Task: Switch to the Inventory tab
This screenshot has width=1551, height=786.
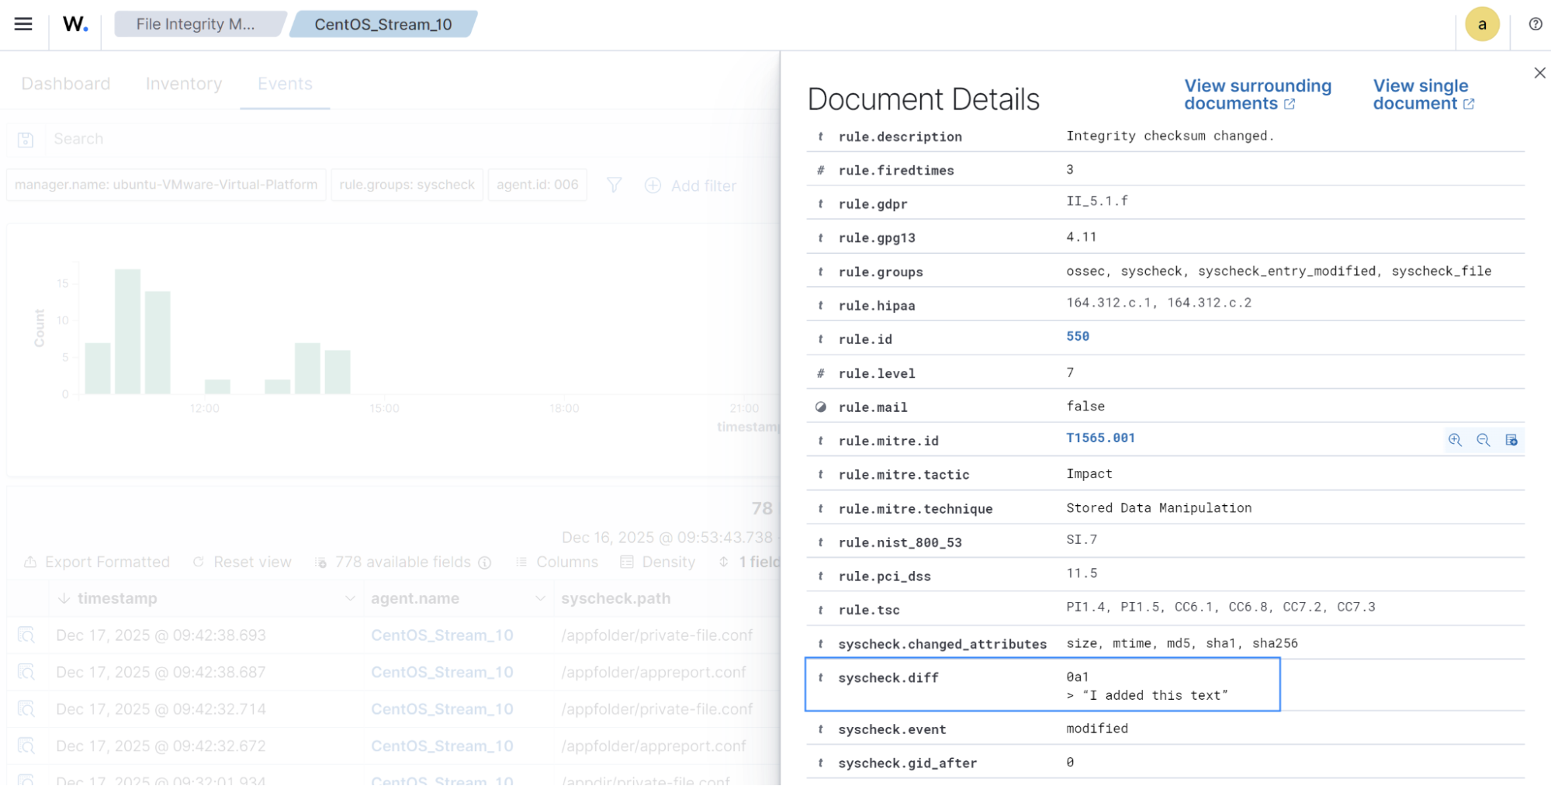Action: point(184,84)
